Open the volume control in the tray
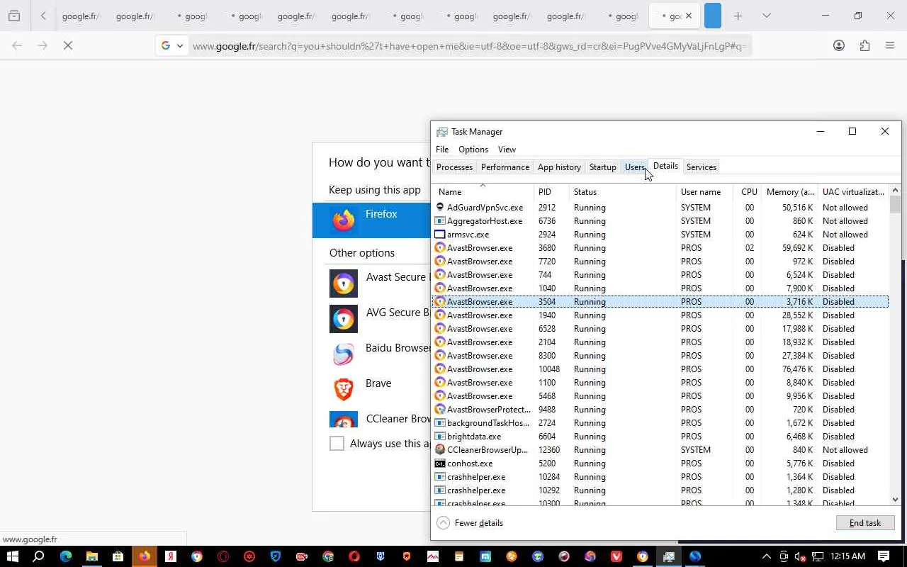The height and width of the screenshot is (567, 907). [x=800, y=556]
